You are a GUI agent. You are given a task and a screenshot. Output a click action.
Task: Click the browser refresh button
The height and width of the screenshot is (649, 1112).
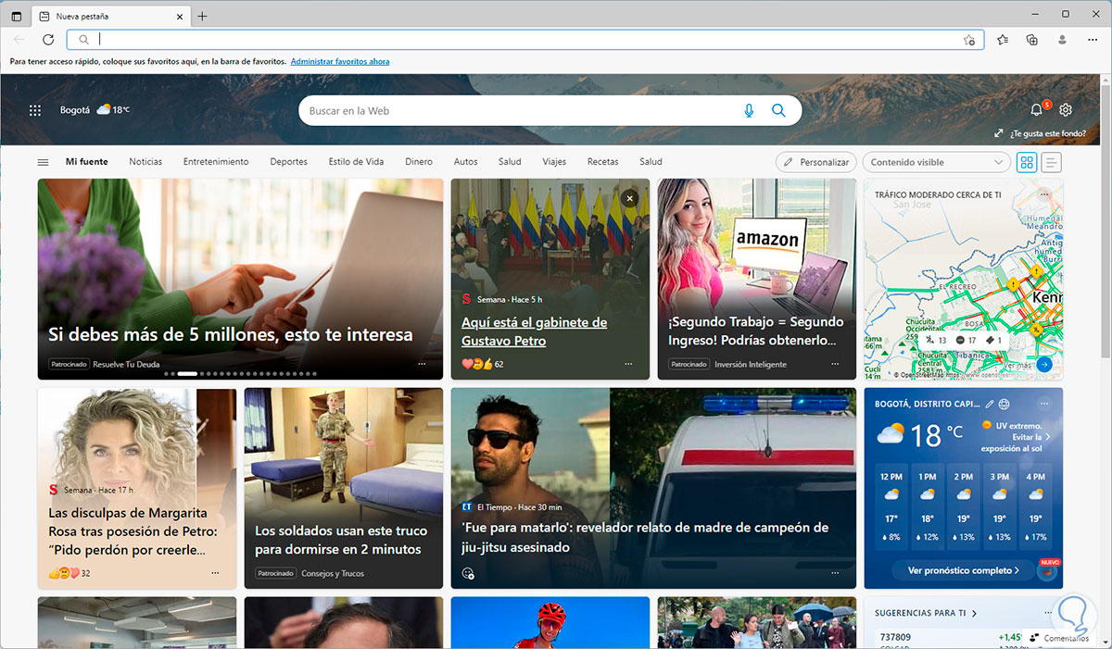(48, 40)
